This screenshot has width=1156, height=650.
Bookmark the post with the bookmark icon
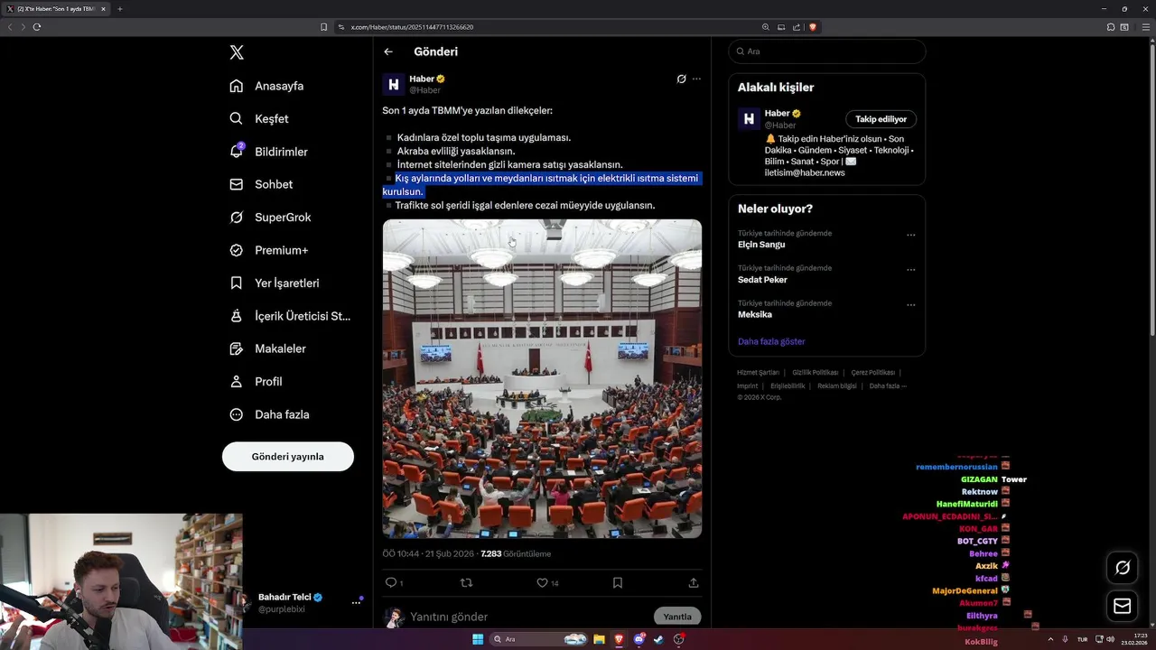pos(618,583)
